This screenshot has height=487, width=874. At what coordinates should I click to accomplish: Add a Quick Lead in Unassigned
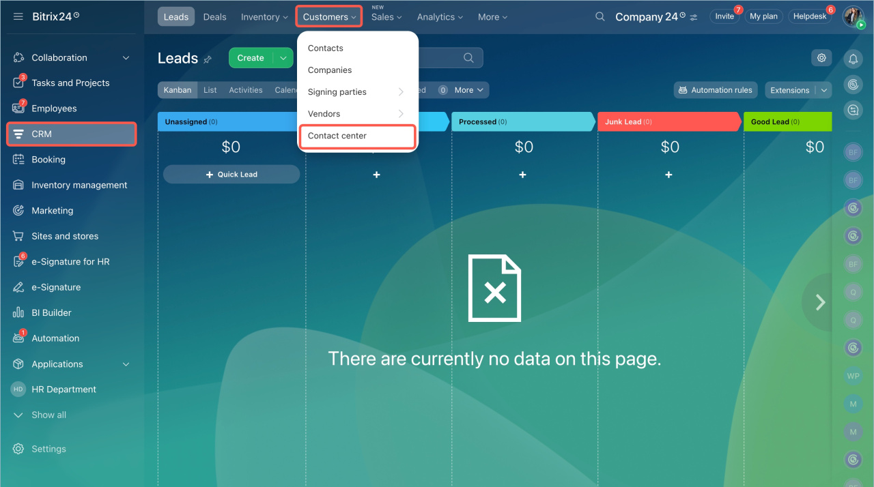coord(231,175)
